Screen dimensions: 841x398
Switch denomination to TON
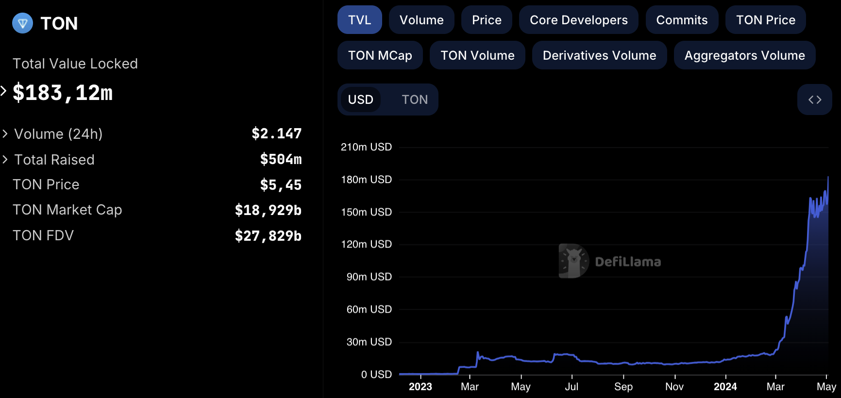point(415,99)
